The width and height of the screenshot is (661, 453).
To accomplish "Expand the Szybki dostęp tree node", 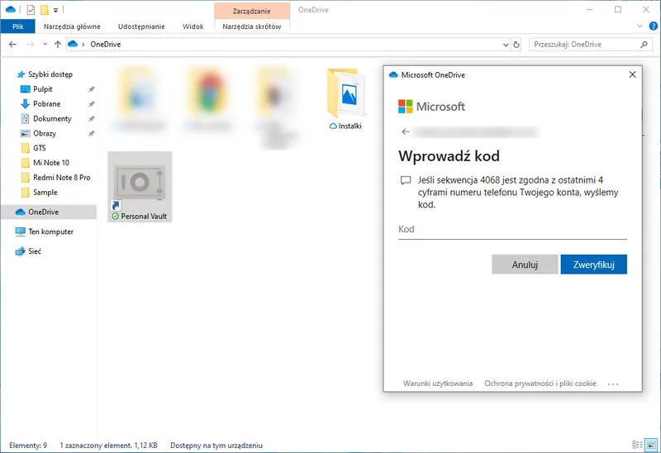I will click(9, 74).
